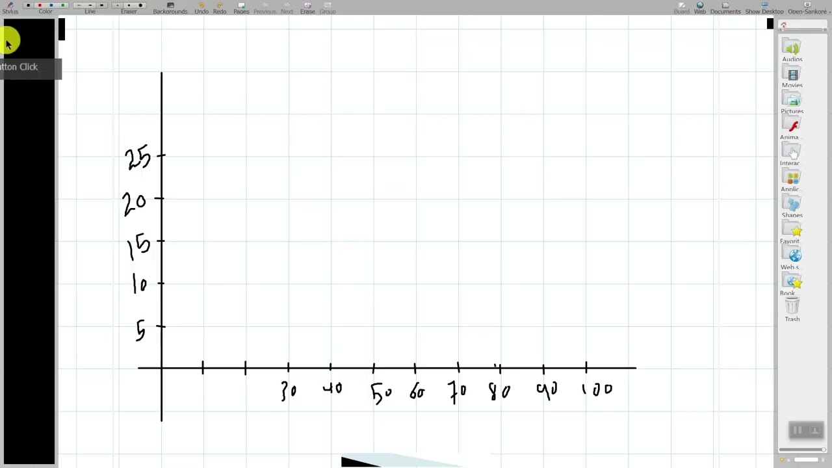The width and height of the screenshot is (832, 468).
Task: Choose the small eraser size
Action: [x=117, y=5]
